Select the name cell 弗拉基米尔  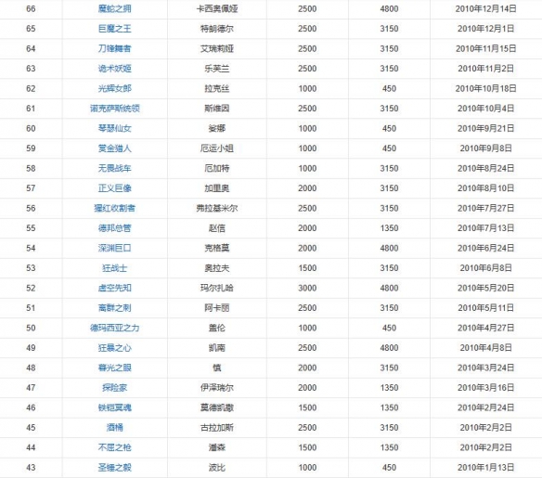coord(217,208)
